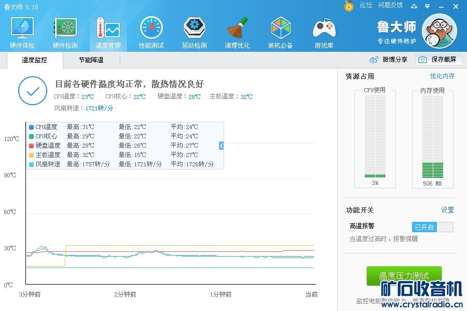Click the 风扇转速 value 1721转/分

pos(99,108)
